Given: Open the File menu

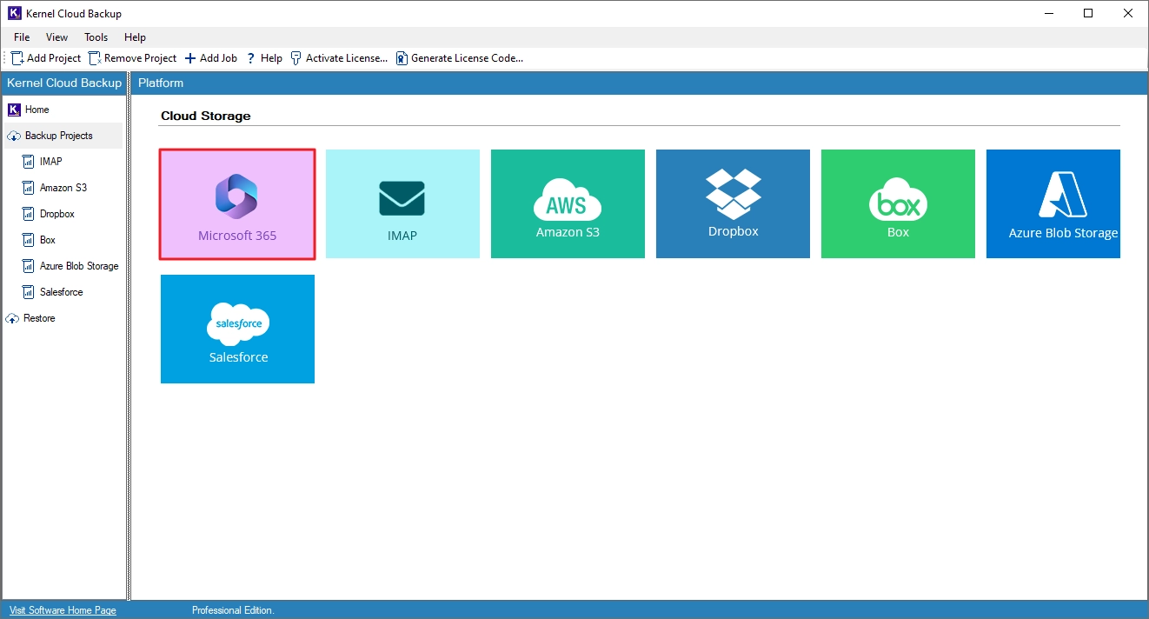Looking at the screenshot, I should click(22, 37).
